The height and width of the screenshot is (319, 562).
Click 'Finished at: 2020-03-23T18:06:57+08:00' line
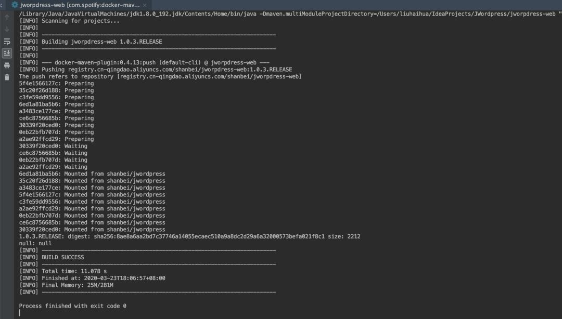[92, 278]
